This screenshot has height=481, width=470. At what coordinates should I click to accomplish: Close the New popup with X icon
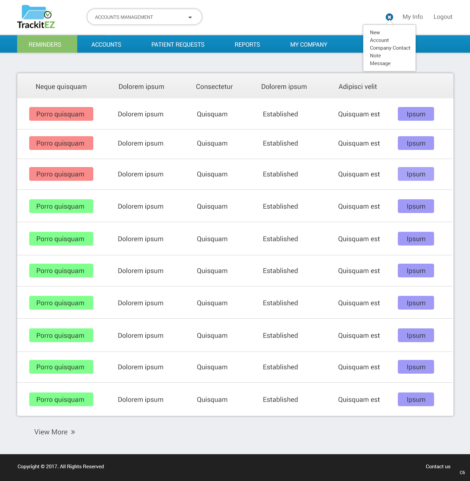tap(389, 17)
